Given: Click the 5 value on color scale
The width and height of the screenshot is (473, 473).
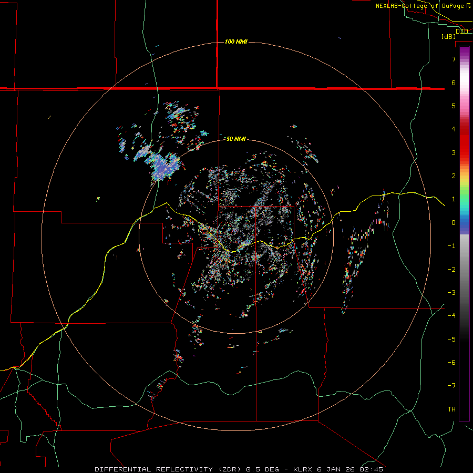Looking at the screenshot, I should (x=454, y=106).
